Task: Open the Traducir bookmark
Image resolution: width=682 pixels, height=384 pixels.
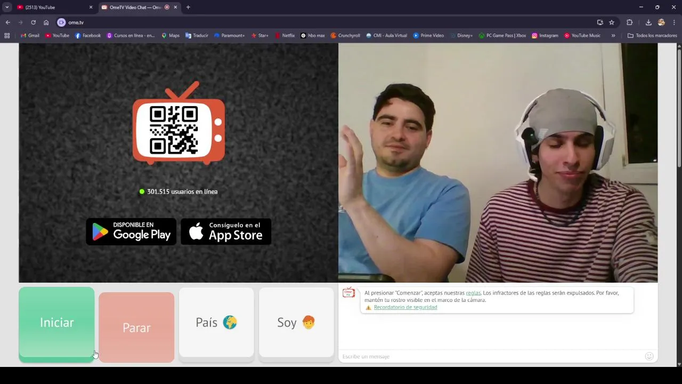Action: 197,36
